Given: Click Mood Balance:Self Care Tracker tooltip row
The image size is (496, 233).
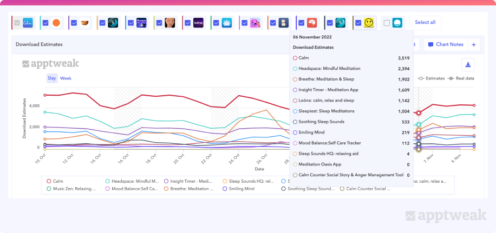Looking at the screenshot, I should (351, 143).
